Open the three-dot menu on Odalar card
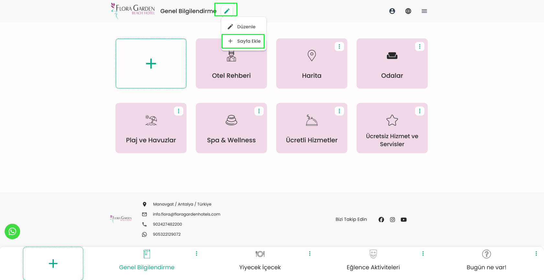The height and width of the screenshot is (280, 544). pos(420,47)
